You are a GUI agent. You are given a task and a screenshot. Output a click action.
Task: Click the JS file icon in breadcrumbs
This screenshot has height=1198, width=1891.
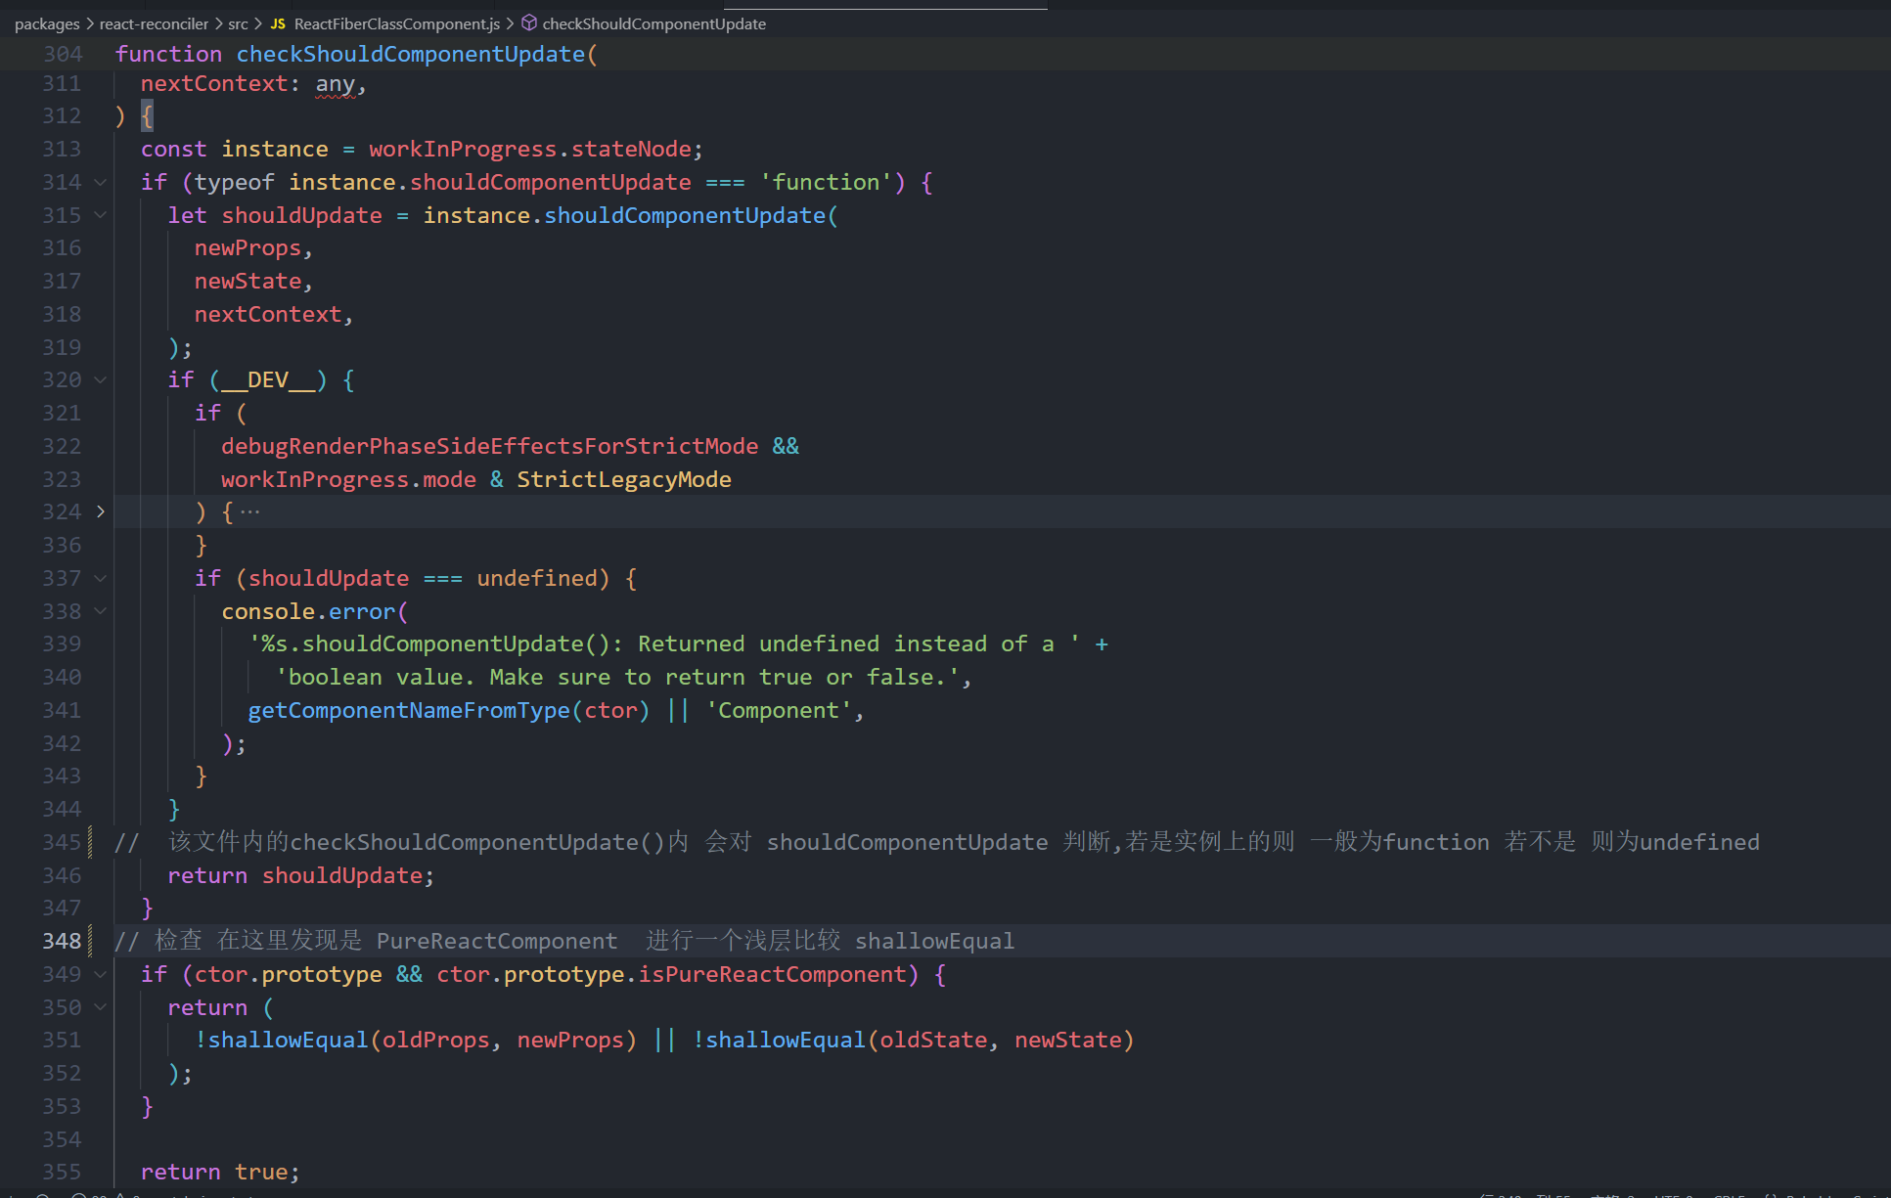pos(278,23)
